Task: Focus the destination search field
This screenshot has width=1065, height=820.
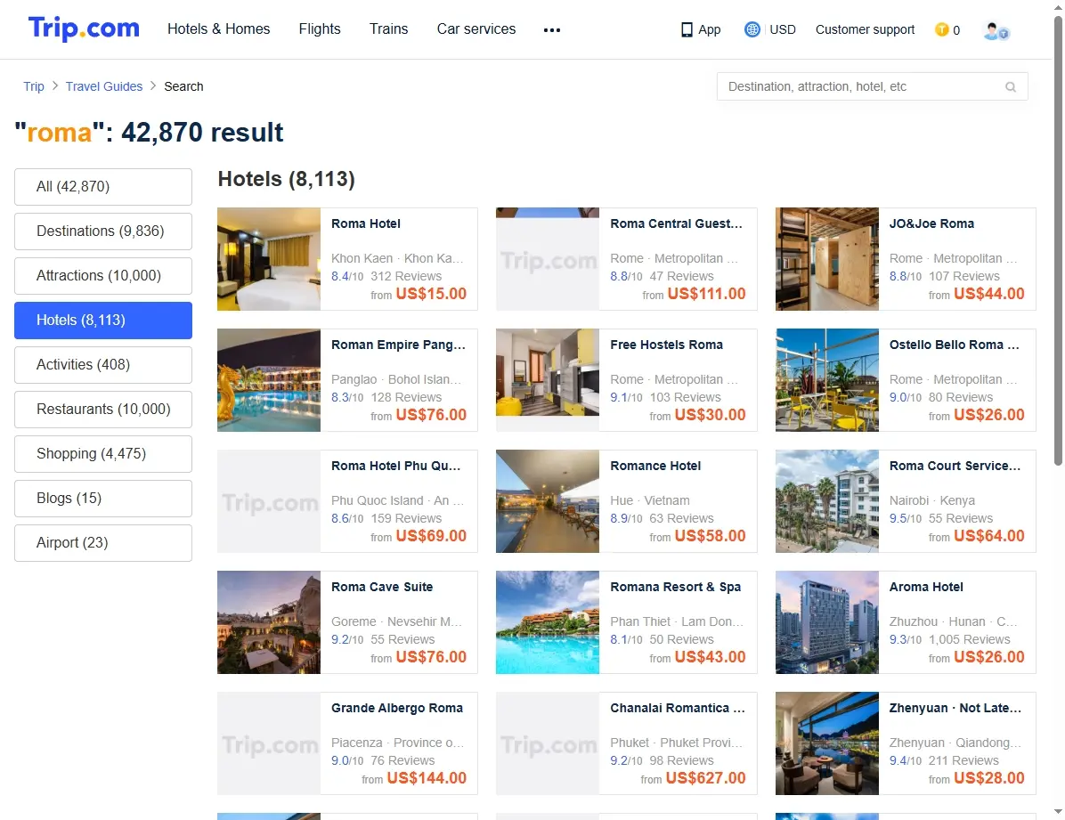Action: tap(872, 86)
